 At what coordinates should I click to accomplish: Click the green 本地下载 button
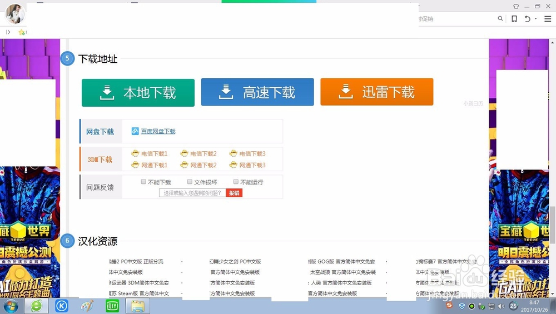click(138, 92)
